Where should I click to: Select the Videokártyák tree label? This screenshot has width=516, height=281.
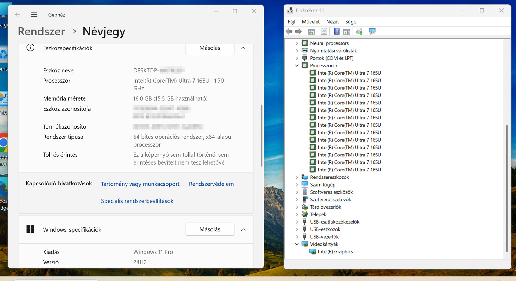(324, 244)
